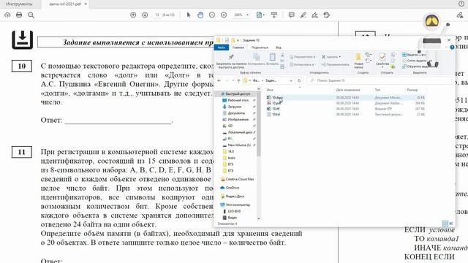Sort files by Дата изменения column header

[348, 90]
